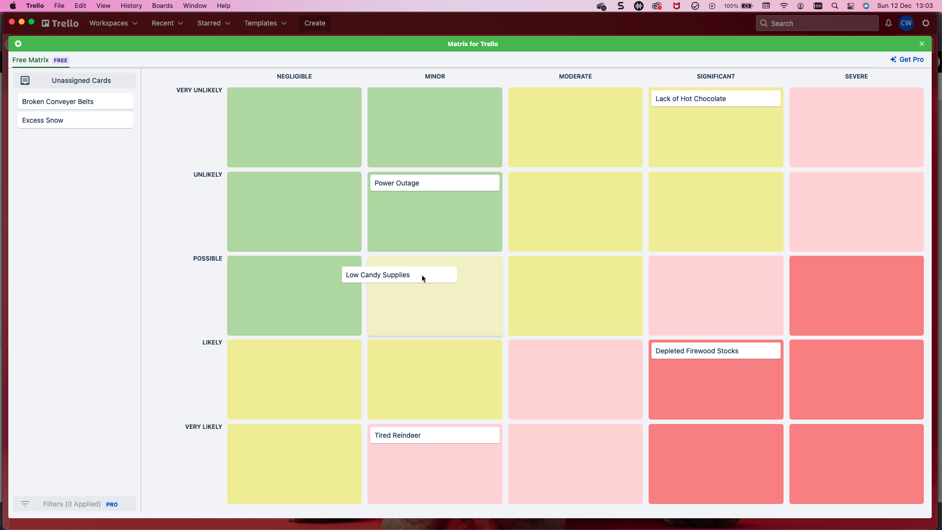Viewport: 942px width, 530px height.
Task: Click the battery status icon
Action: pyautogui.click(x=747, y=6)
